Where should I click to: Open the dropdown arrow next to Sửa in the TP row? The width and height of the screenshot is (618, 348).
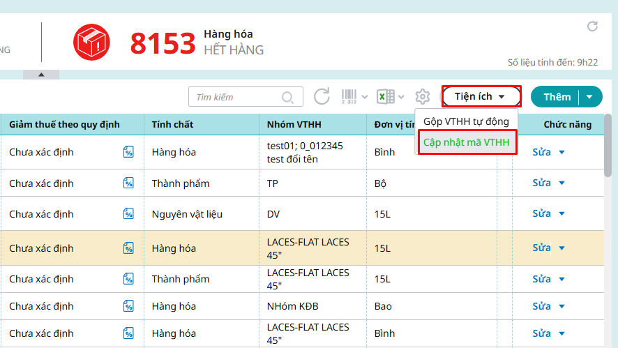click(562, 183)
